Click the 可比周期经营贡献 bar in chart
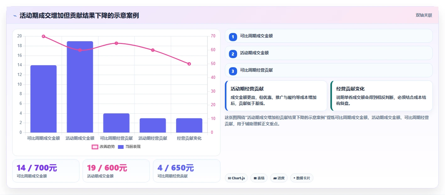 click(116, 123)
